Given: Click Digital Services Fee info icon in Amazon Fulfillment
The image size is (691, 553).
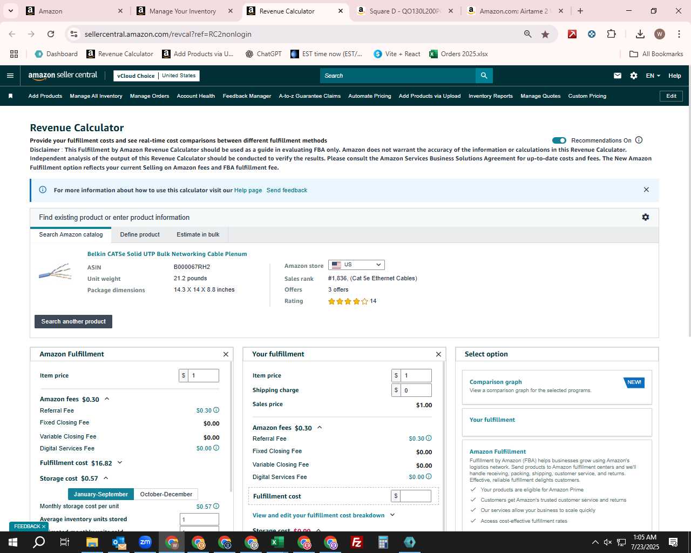Looking at the screenshot, I should [x=216, y=448].
